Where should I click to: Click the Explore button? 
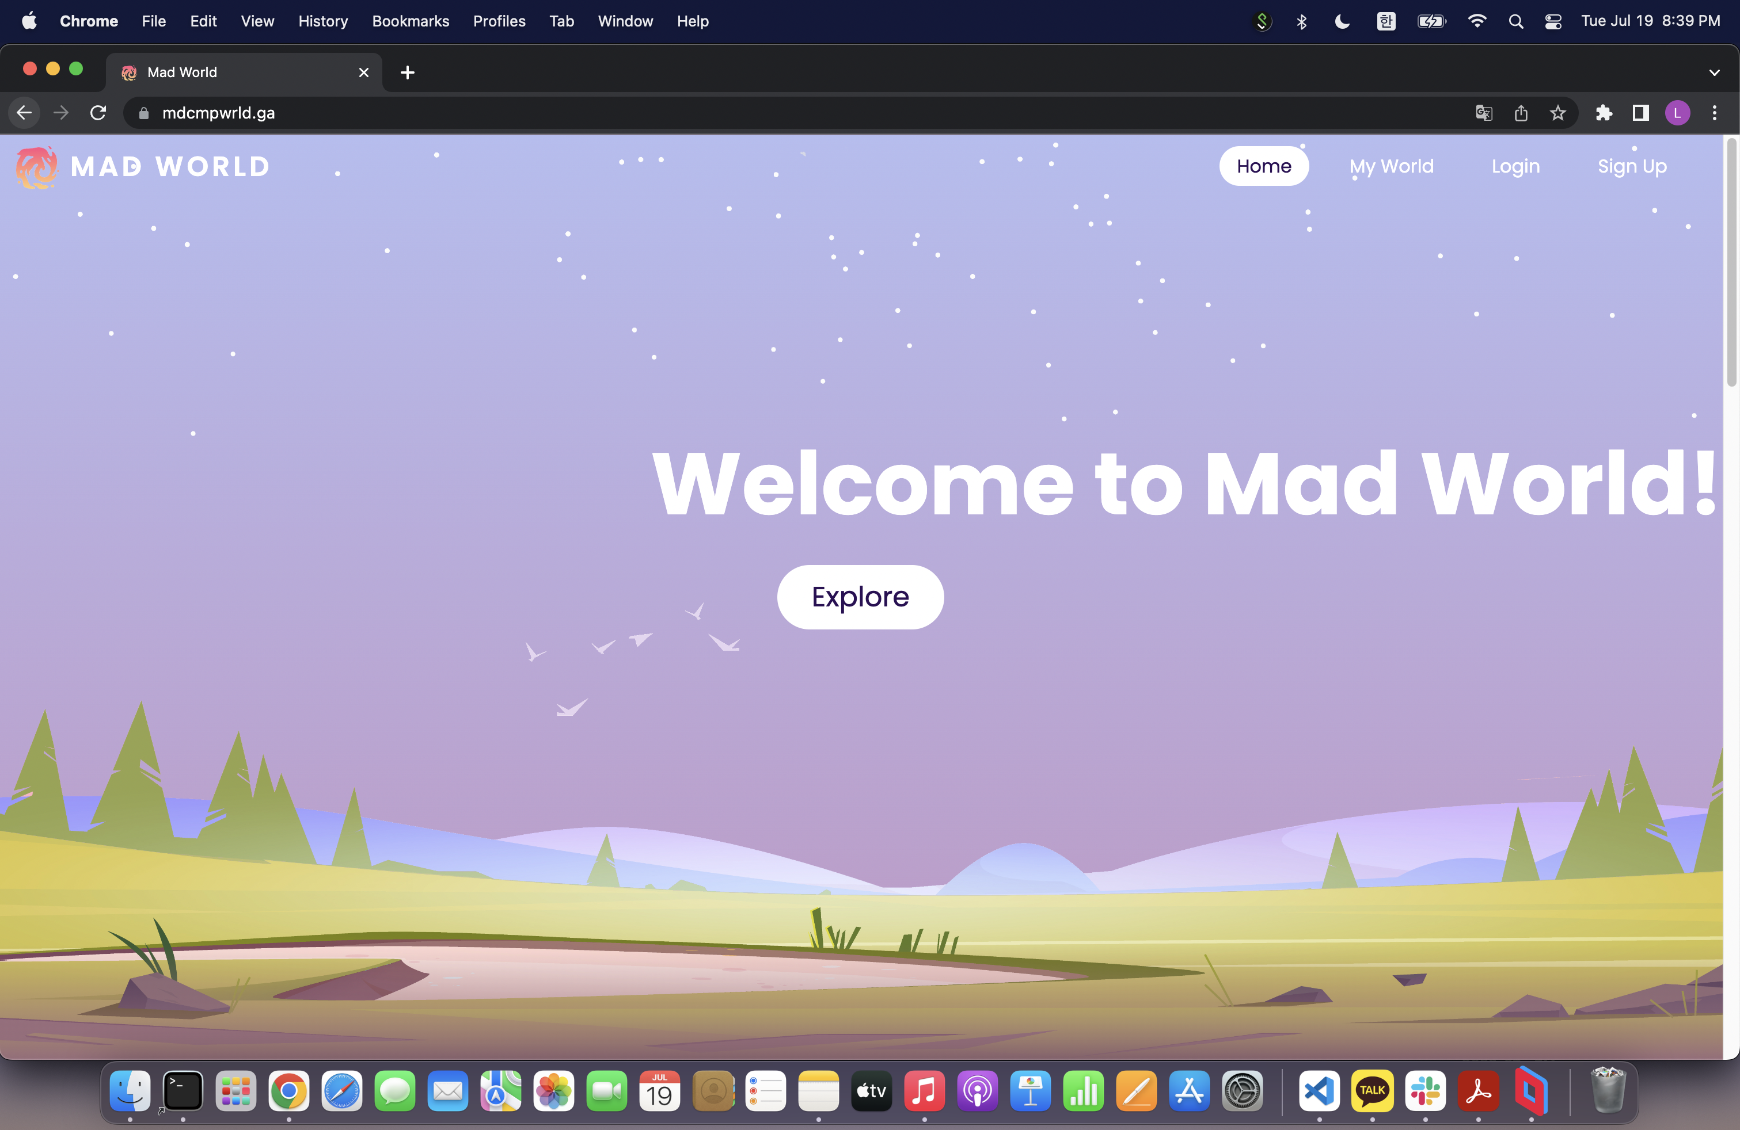(x=860, y=597)
